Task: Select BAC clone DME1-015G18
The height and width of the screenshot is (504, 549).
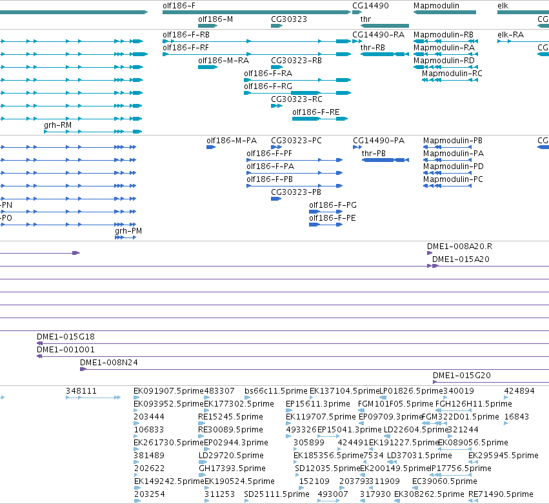Action: [x=293, y=343]
